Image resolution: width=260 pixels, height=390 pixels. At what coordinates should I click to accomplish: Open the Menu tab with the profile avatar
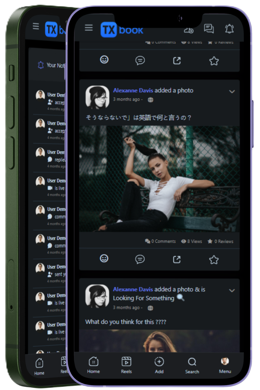(x=225, y=365)
